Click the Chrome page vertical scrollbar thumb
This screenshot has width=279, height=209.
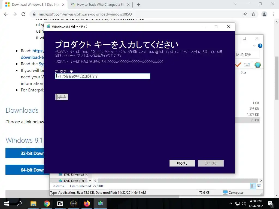tap(277, 78)
